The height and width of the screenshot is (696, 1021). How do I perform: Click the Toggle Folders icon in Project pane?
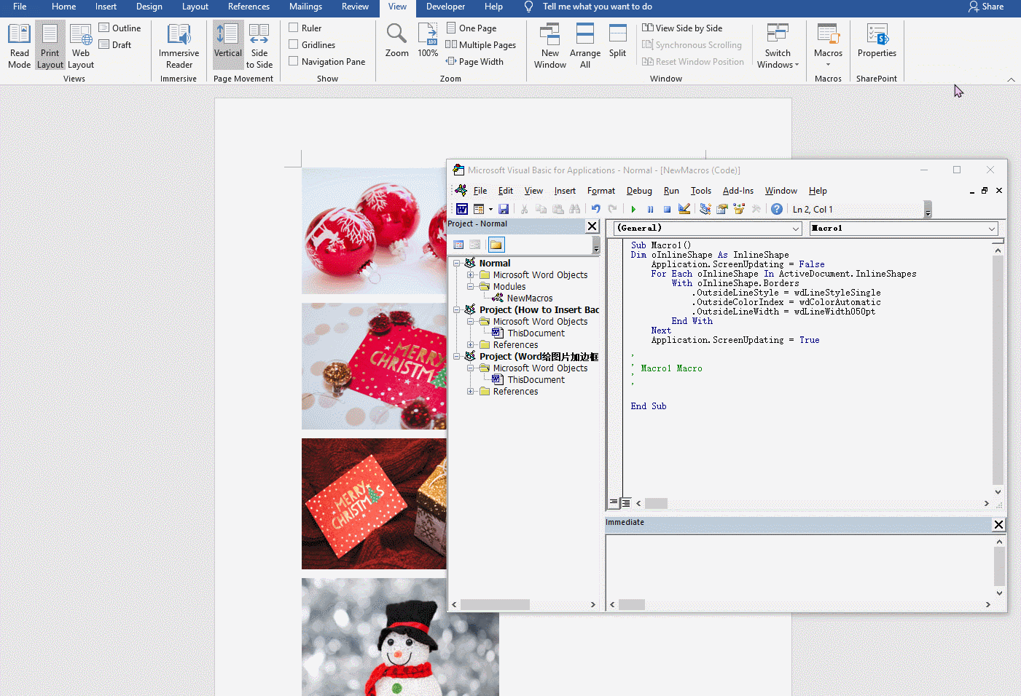click(x=496, y=245)
